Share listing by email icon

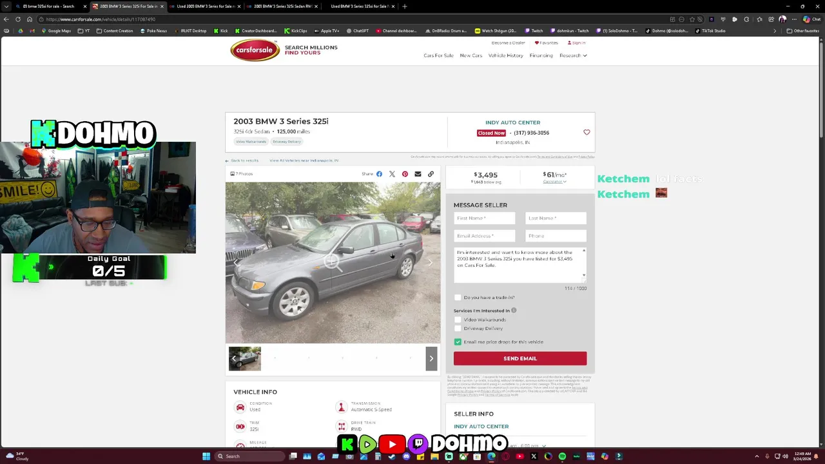click(418, 174)
